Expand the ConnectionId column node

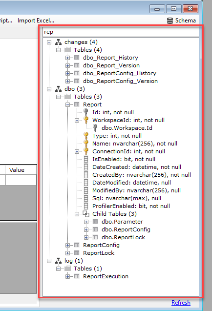click(77, 151)
